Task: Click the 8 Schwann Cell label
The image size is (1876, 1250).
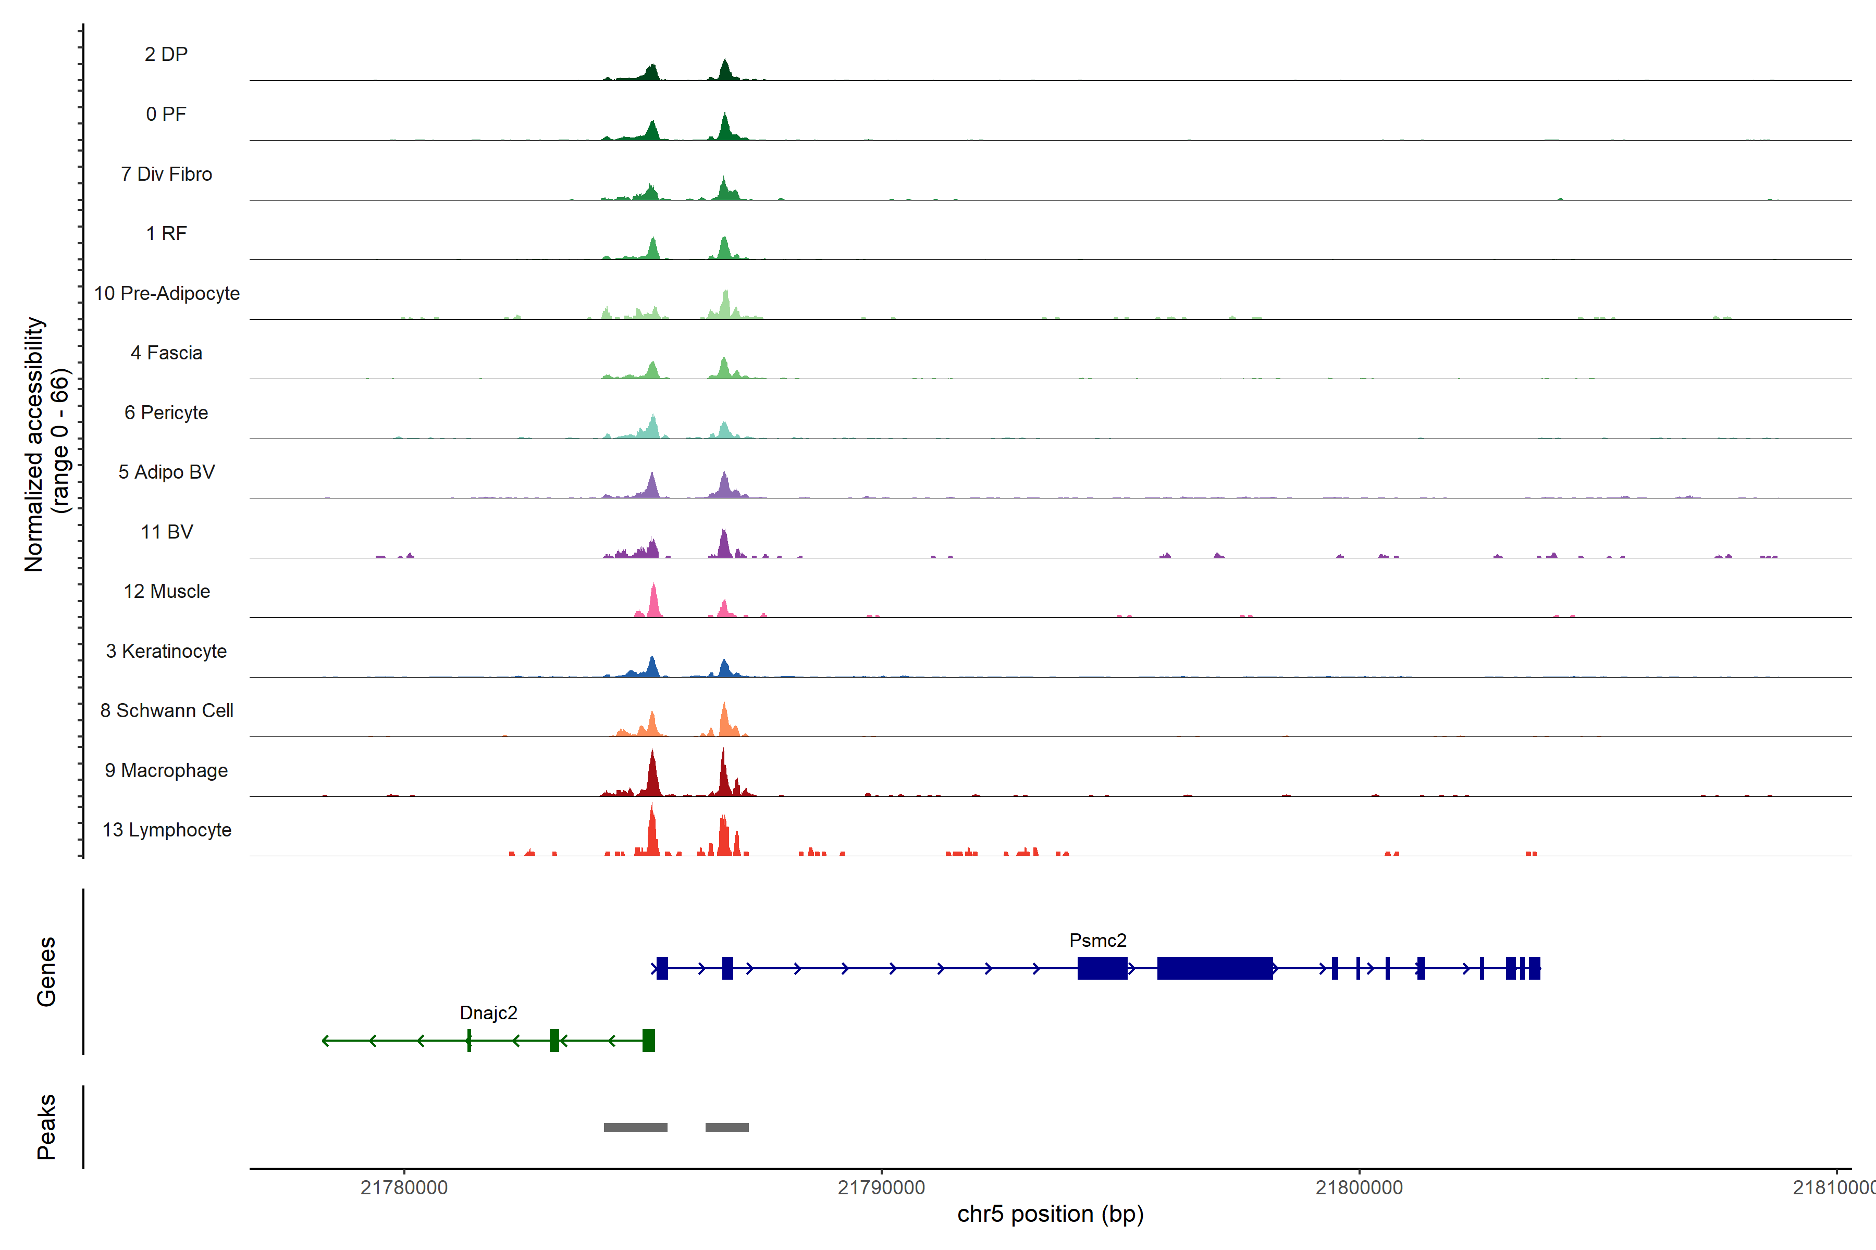Action: coord(167,710)
